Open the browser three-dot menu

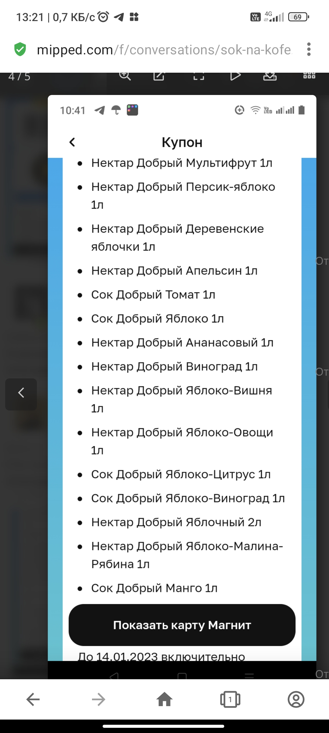(x=309, y=49)
